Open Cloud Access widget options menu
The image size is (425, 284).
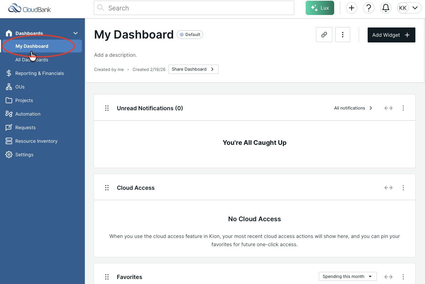(x=403, y=188)
